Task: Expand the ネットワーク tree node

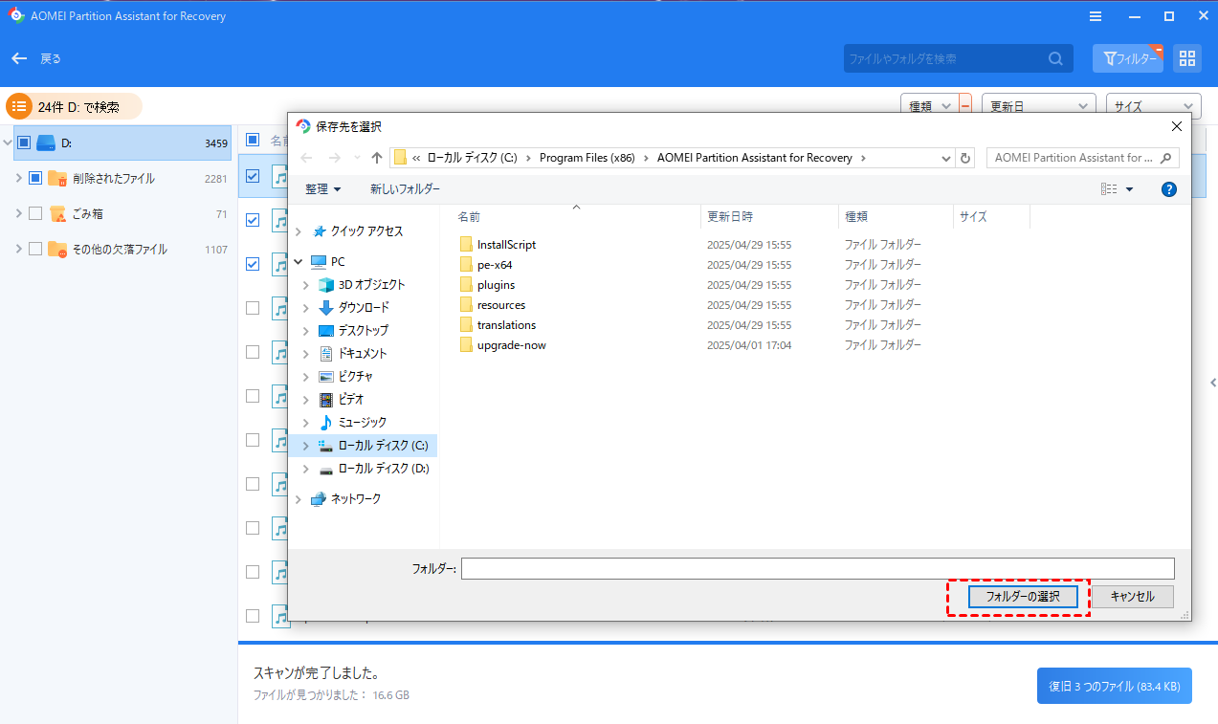Action: [x=299, y=499]
